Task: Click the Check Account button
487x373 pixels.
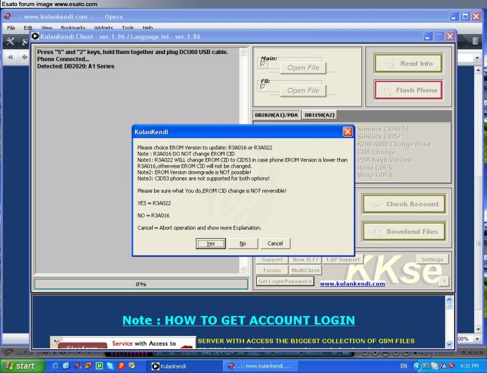Action: (x=404, y=204)
